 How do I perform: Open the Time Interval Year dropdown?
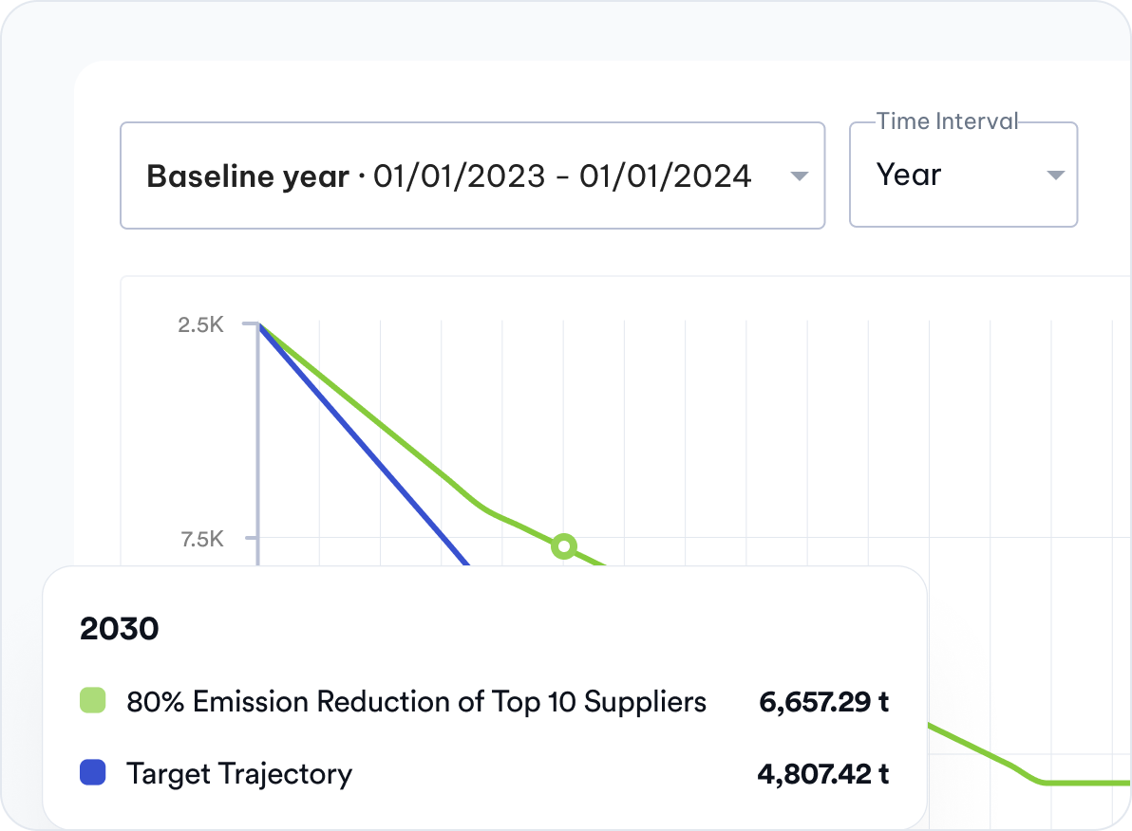(x=963, y=175)
